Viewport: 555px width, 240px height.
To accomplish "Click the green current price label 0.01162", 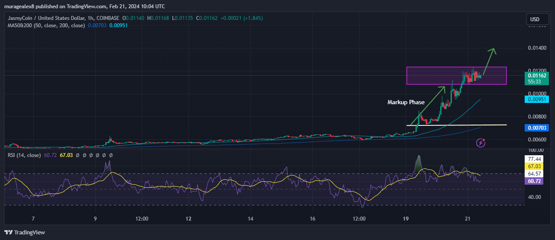I will 536,76.
